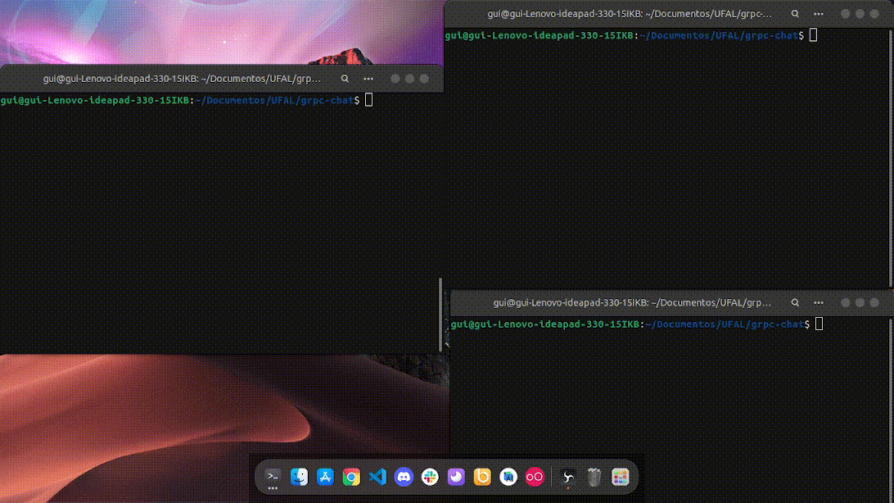Launch Google Chrome from the dock
Image resolution: width=894 pixels, height=503 pixels.
(x=352, y=477)
